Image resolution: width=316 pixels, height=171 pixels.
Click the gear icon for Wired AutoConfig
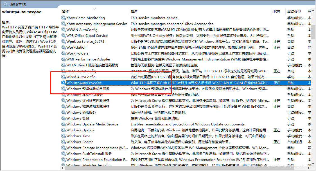pos(63,77)
